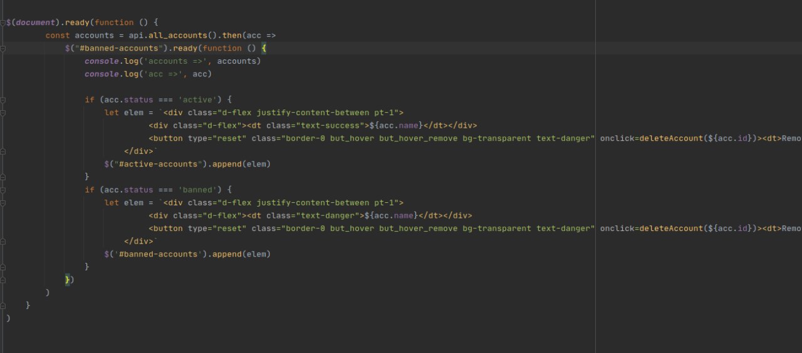Click fold-end marker beside $('#banned-accounts').append brace
The image size is (802, 353).
pyautogui.click(x=3, y=267)
